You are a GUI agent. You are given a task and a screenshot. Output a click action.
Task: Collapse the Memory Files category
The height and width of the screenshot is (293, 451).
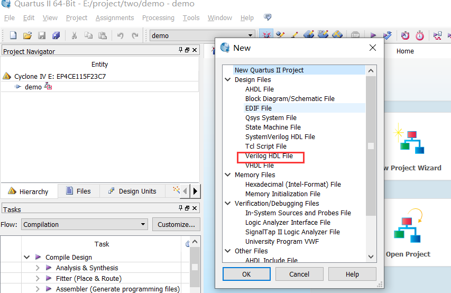click(x=227, y=175)
